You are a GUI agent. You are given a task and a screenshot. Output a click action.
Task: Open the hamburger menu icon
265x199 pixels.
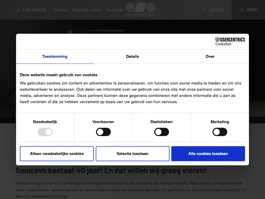241,10
